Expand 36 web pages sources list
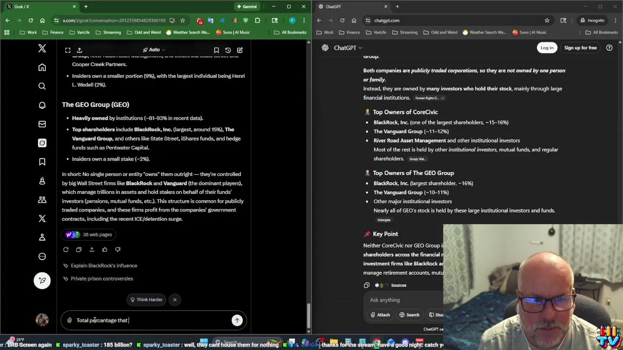Screen dimensions: 623x350 pos(89,234)
